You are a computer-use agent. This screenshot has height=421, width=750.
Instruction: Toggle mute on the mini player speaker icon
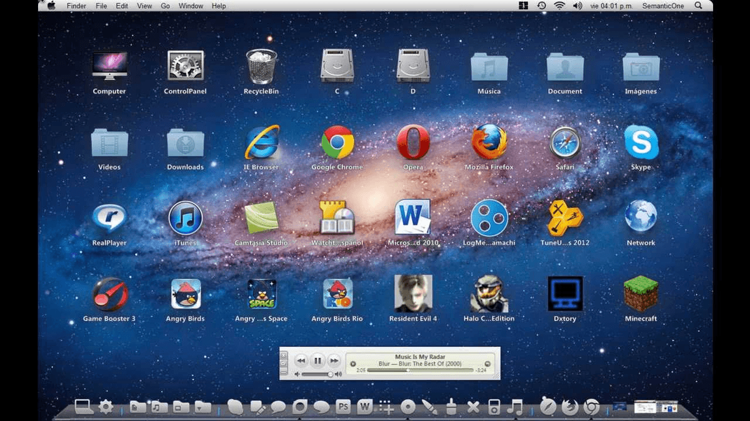(x=338, y=374)
